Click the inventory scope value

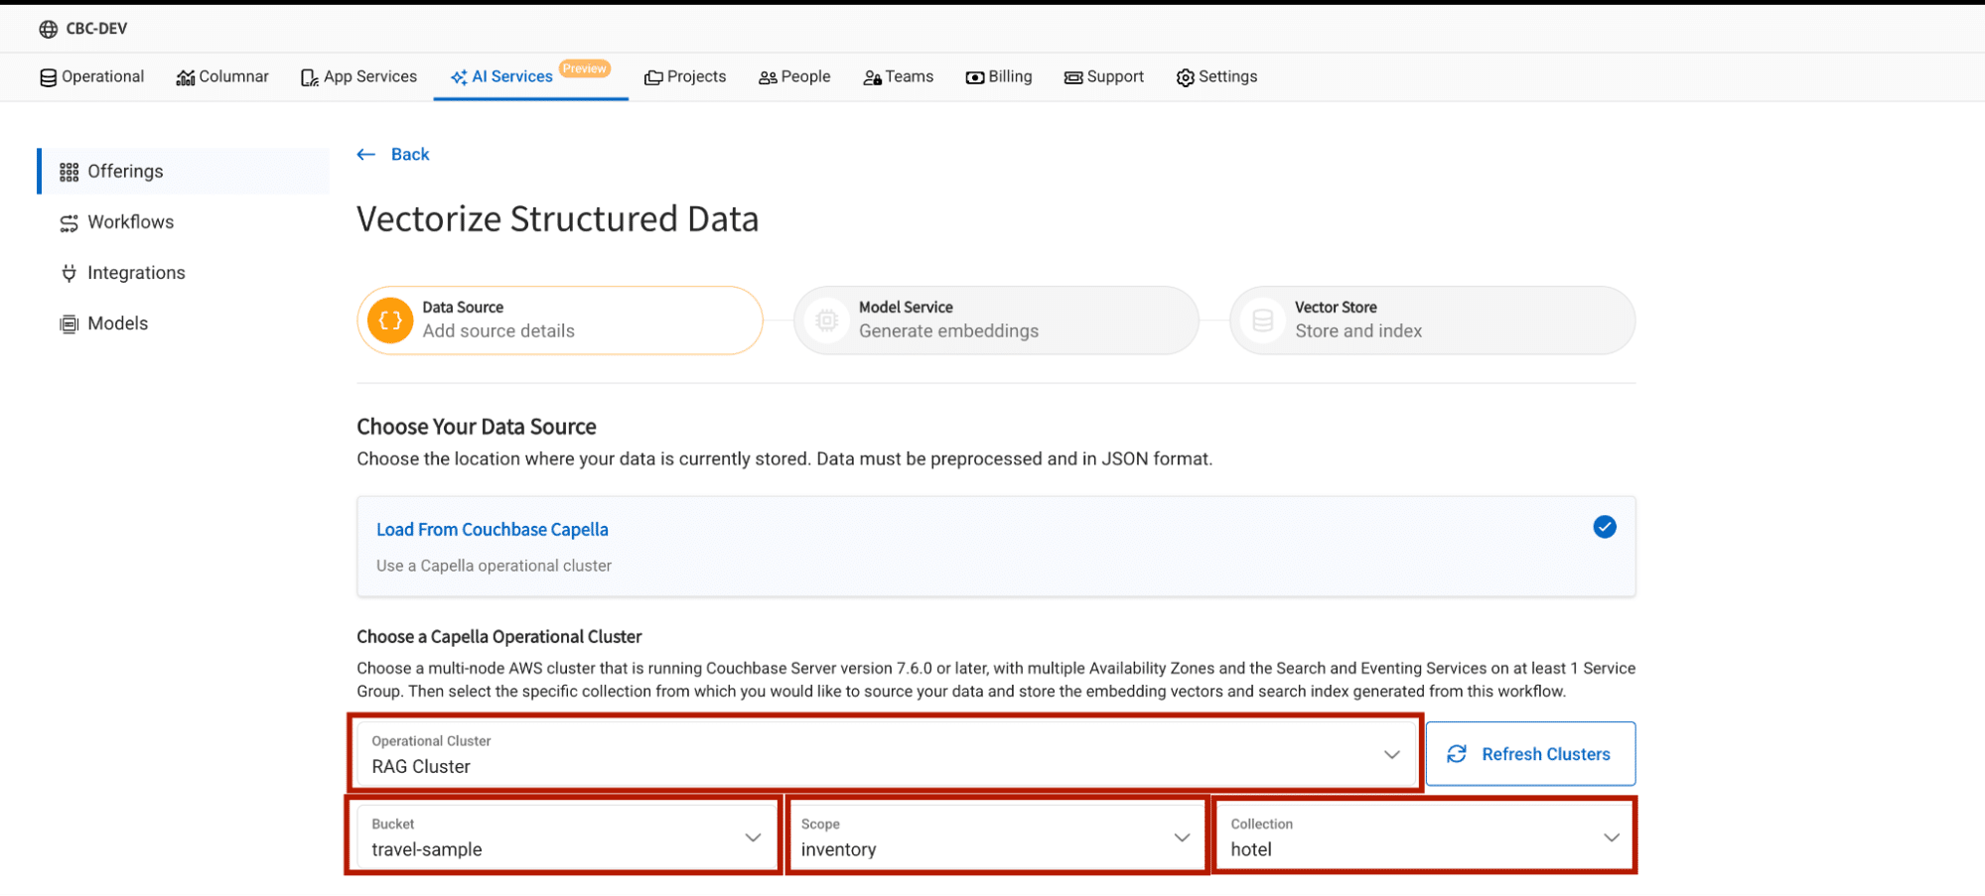pyautogui.click(x=839, y=850)
